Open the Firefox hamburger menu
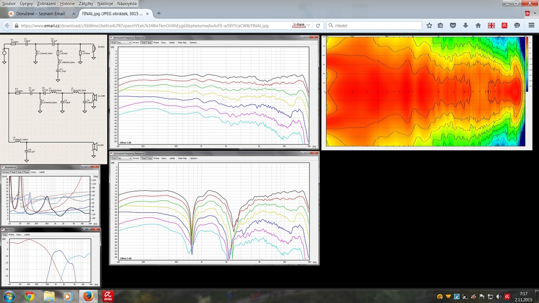This screenshot has height=303, width=539. tap(531, 25)
